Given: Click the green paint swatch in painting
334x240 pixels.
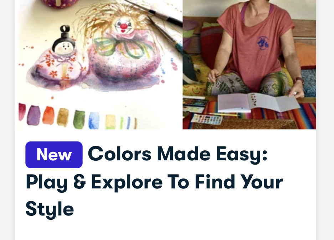Looking at the screenshot, I should coord(79,119).
